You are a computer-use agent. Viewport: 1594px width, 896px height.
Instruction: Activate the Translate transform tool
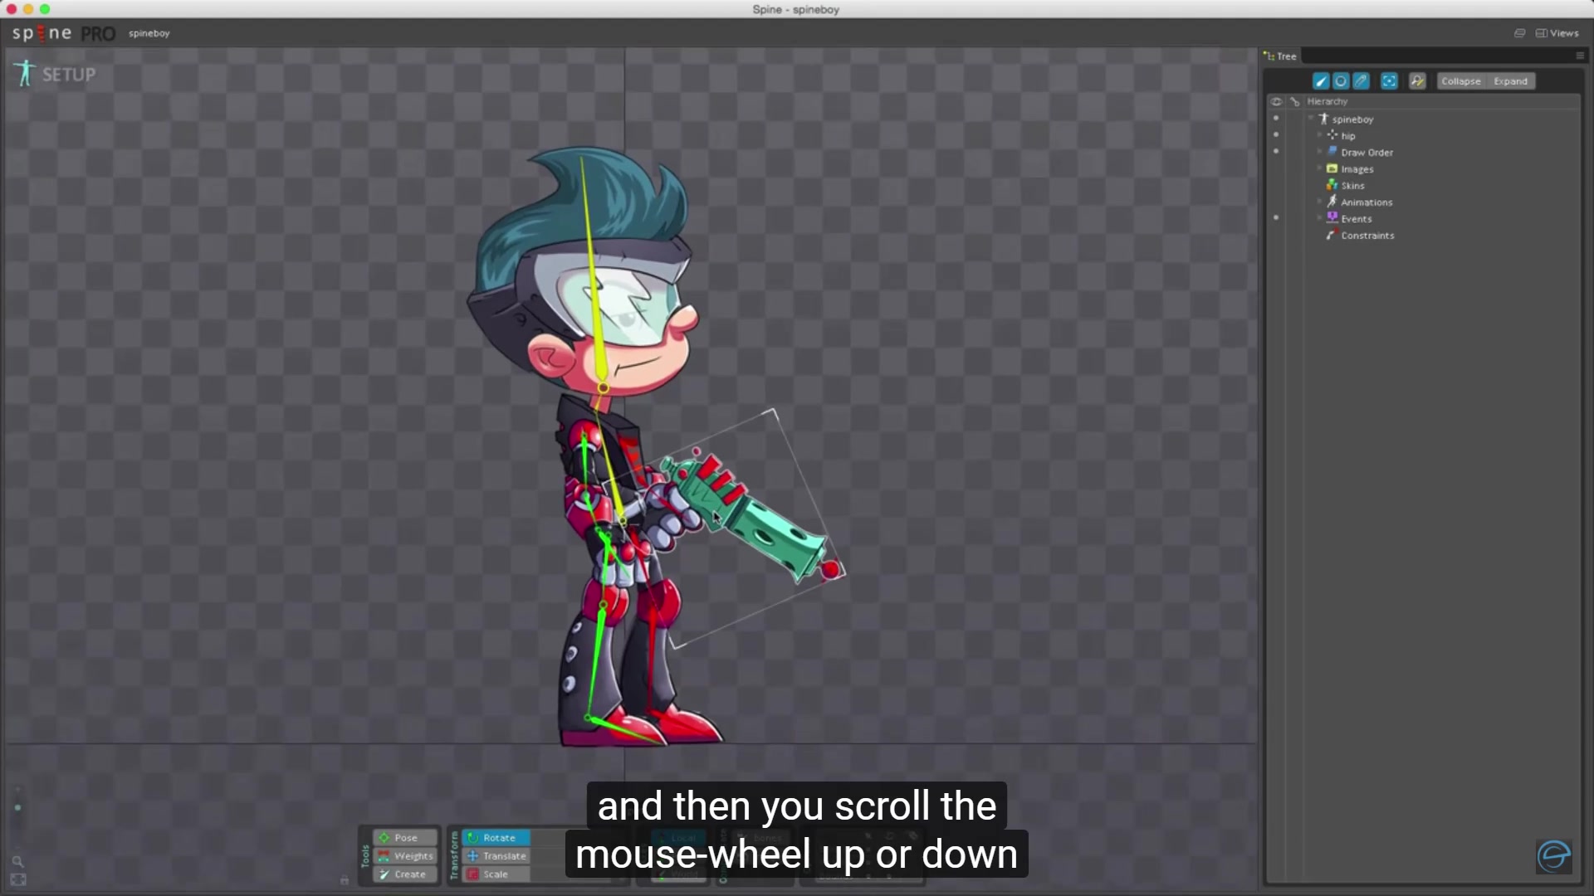tap(496, 856)
